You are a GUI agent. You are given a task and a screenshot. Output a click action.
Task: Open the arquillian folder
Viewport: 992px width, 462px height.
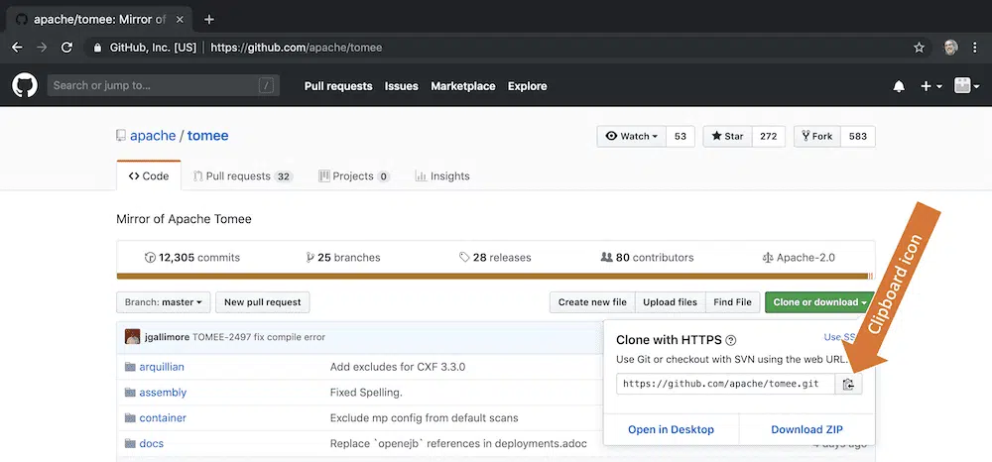click(x=162, y=367)
